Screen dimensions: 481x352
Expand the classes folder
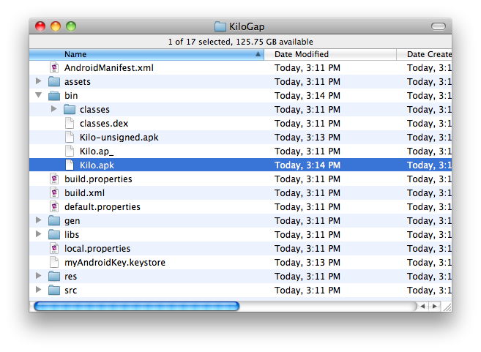pyautogui.click(x=53, y=109)
